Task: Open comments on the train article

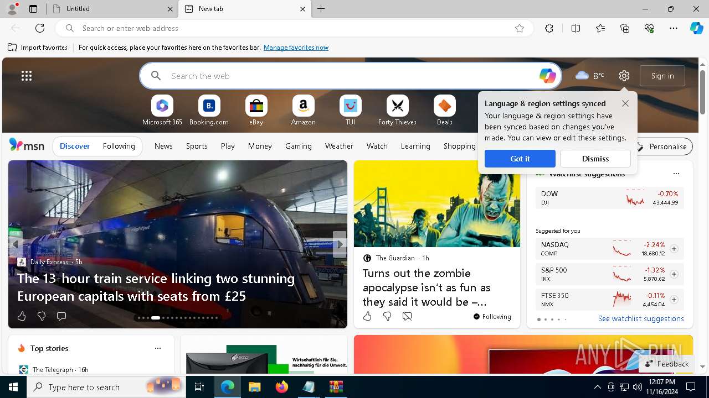Action: 61,316
